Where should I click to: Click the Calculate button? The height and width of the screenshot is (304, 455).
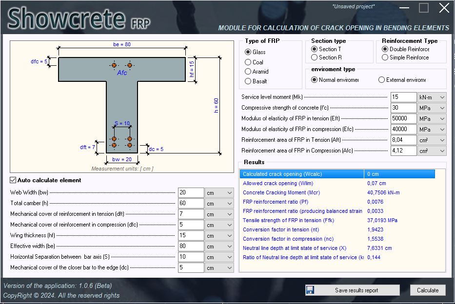428,290
